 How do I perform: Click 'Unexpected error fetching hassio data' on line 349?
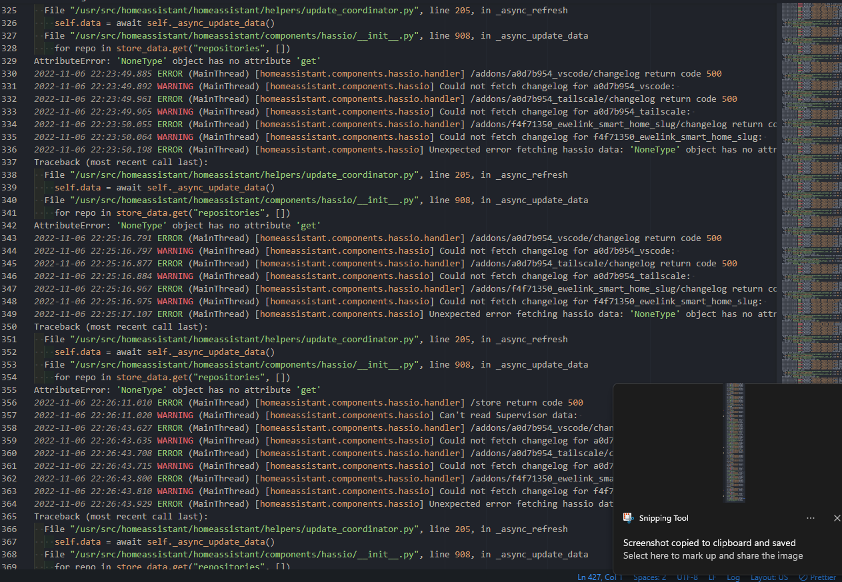click(526, 314)
